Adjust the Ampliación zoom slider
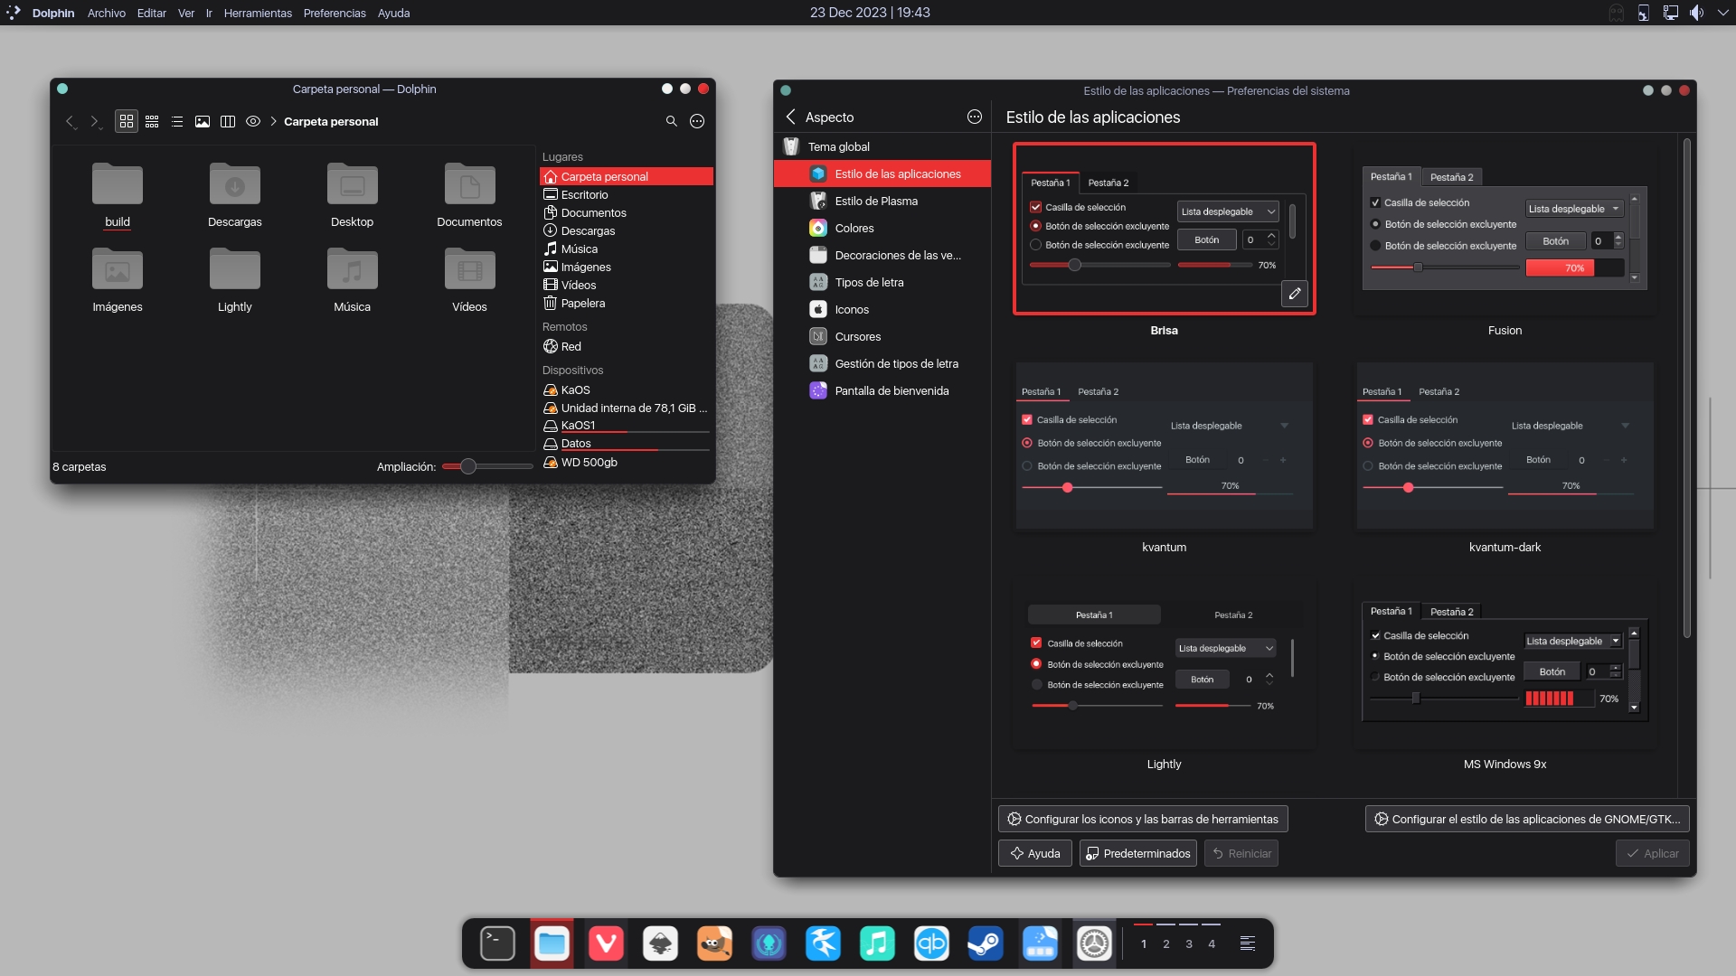The image size is (1736, 976). coord(467,467)
